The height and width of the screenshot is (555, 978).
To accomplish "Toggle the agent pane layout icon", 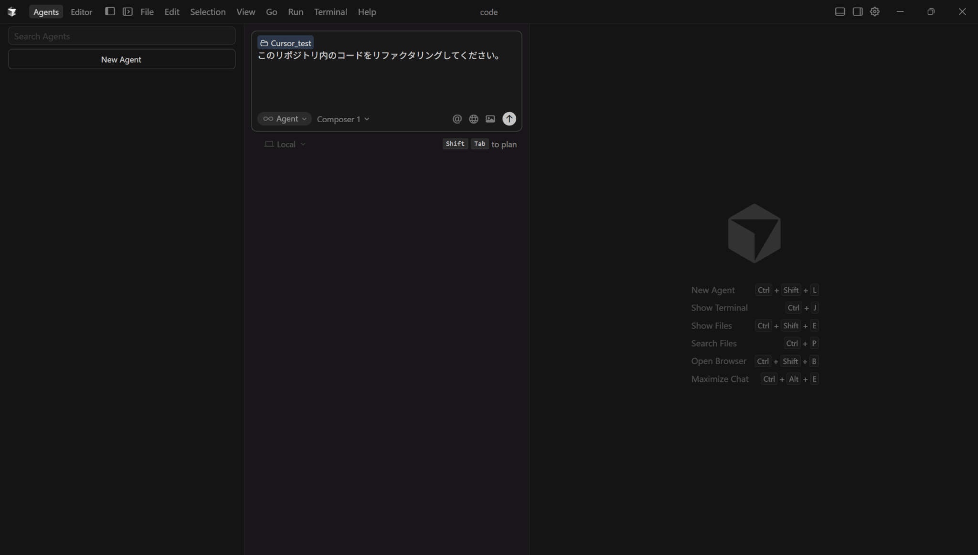I will coord(128,11).
